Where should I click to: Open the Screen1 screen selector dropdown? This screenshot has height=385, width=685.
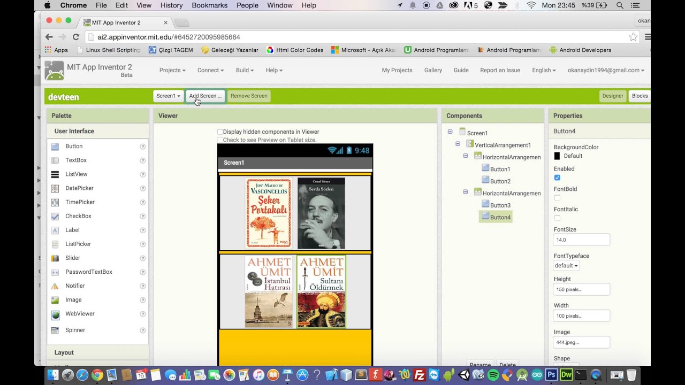tap(168, 96)
